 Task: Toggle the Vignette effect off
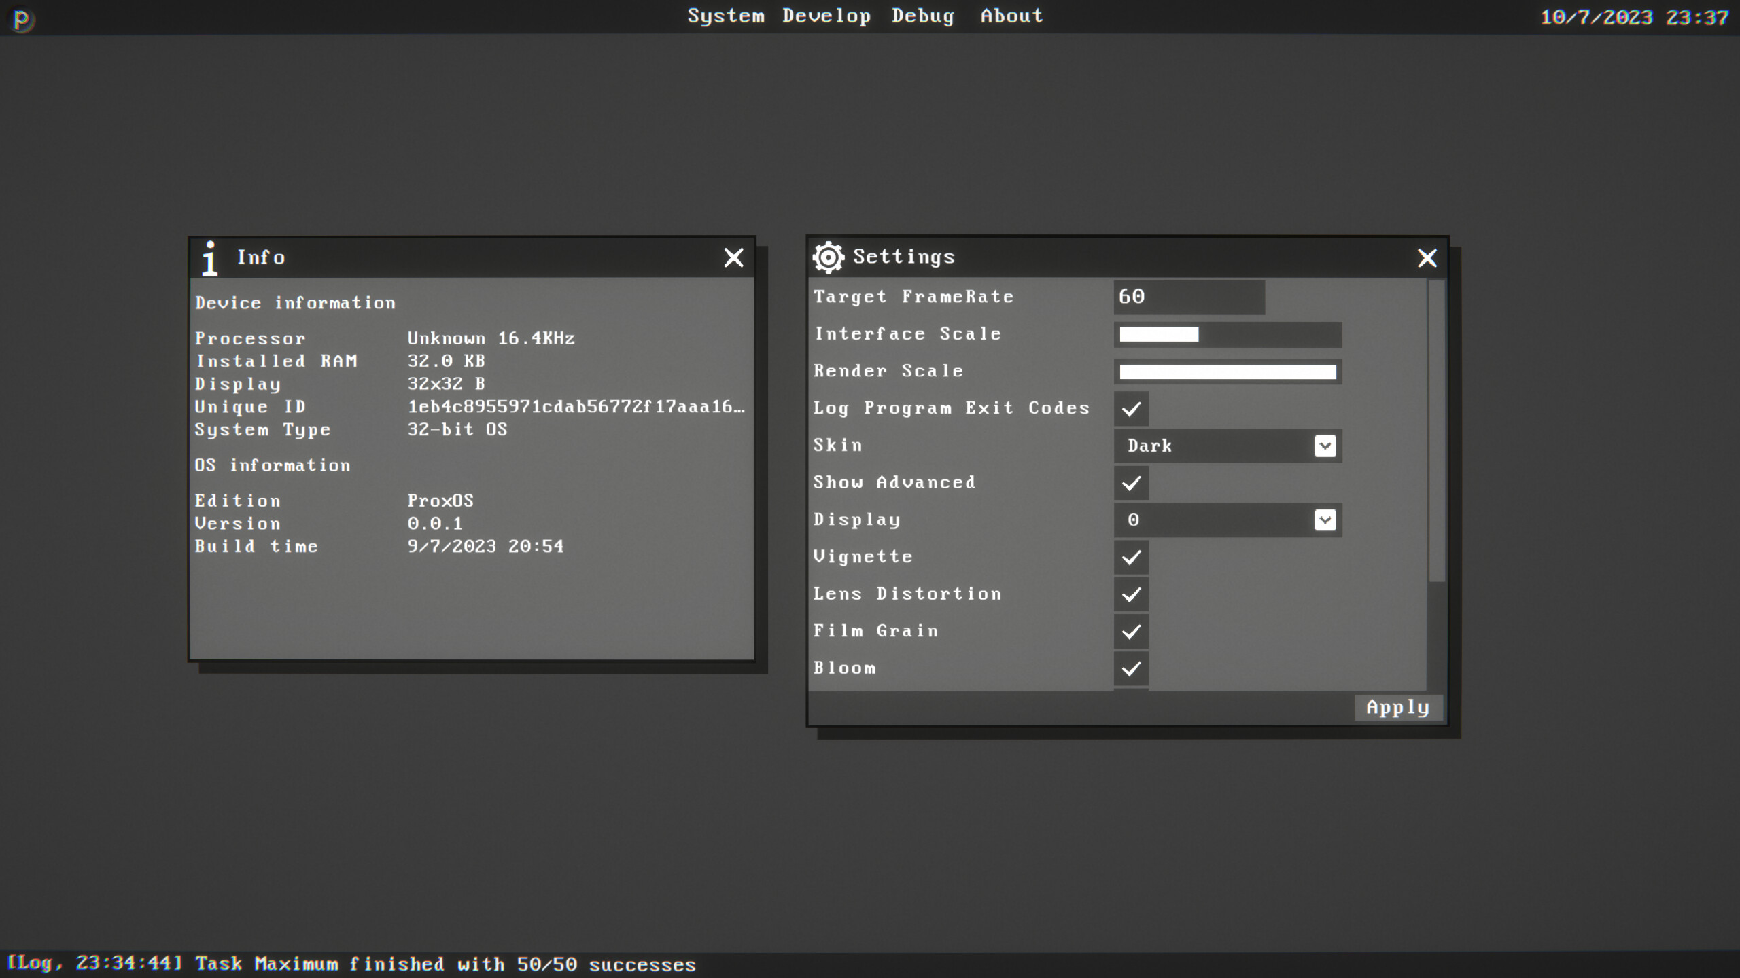(1130, 557)
